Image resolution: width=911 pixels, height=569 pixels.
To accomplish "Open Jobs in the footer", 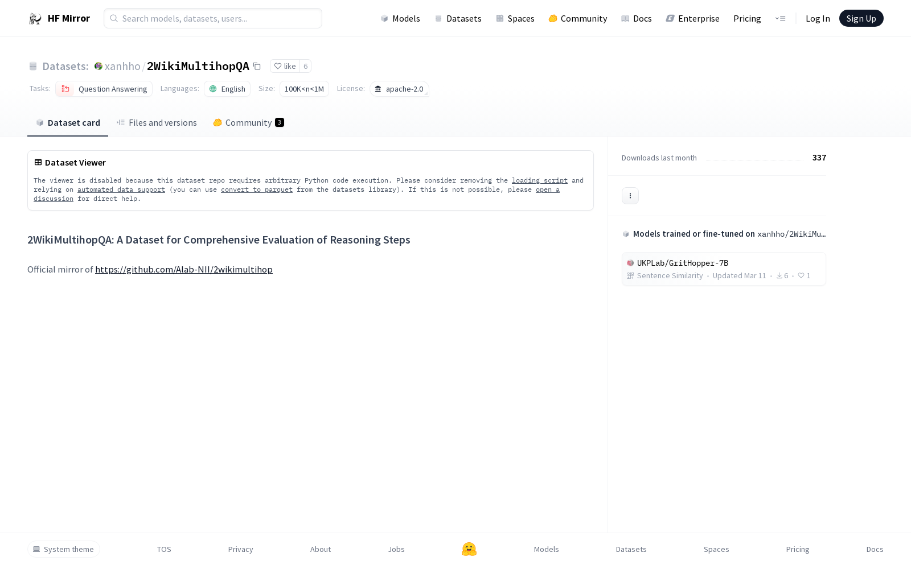I will point(396,549).
